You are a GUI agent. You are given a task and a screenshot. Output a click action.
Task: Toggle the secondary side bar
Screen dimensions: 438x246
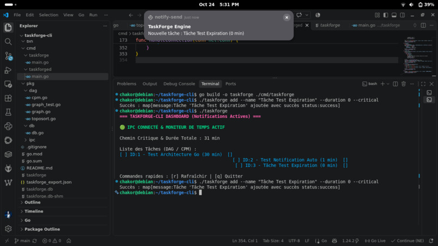pos(402,15)
